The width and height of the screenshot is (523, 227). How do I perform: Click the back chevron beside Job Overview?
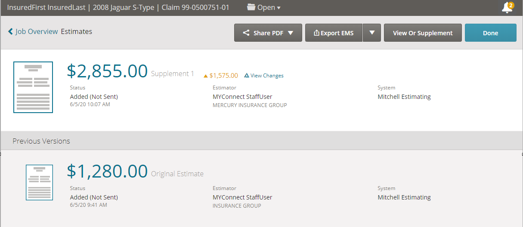[10, 31]
